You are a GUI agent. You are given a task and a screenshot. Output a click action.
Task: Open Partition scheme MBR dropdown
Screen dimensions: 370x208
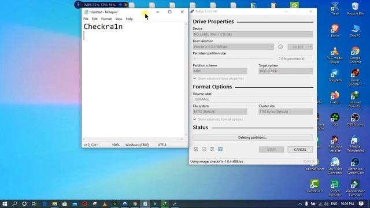220,71
